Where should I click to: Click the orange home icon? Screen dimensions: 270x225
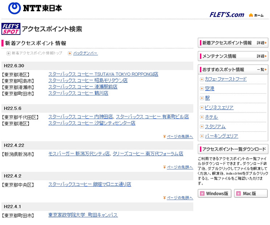pyautogui.click(x=251, y=15)
